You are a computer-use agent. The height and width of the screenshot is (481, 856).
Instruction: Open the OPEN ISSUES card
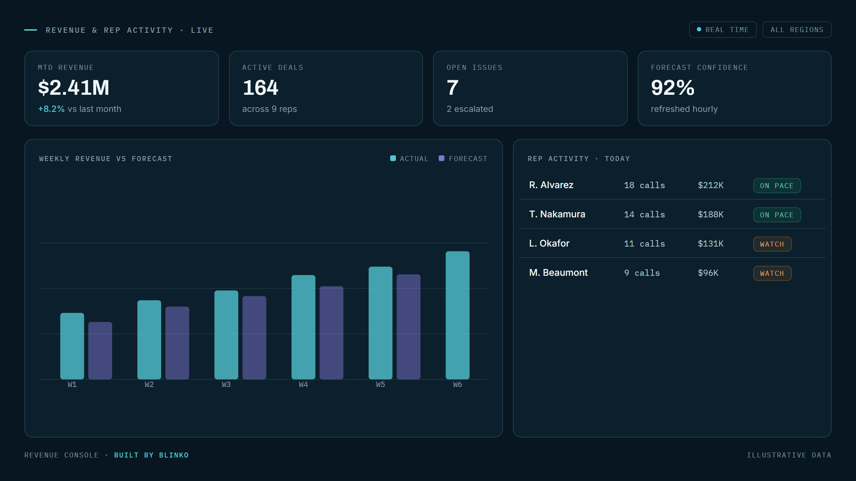pos(530,88)
